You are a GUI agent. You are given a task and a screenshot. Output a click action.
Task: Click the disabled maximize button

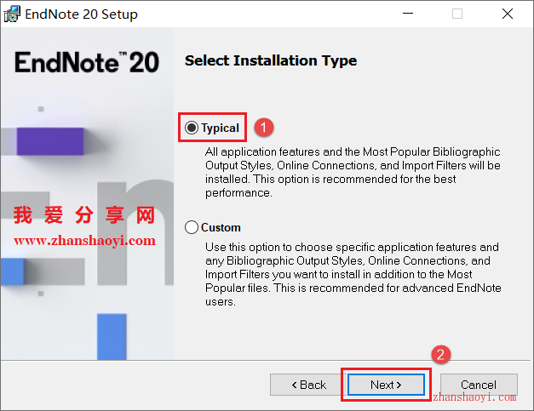457,14
